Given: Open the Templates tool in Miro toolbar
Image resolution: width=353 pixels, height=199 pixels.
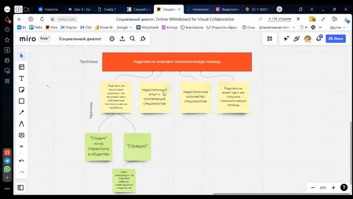Looking at the screenshot, I should point(22,67).
